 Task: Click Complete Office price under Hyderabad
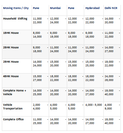(94, 121)
